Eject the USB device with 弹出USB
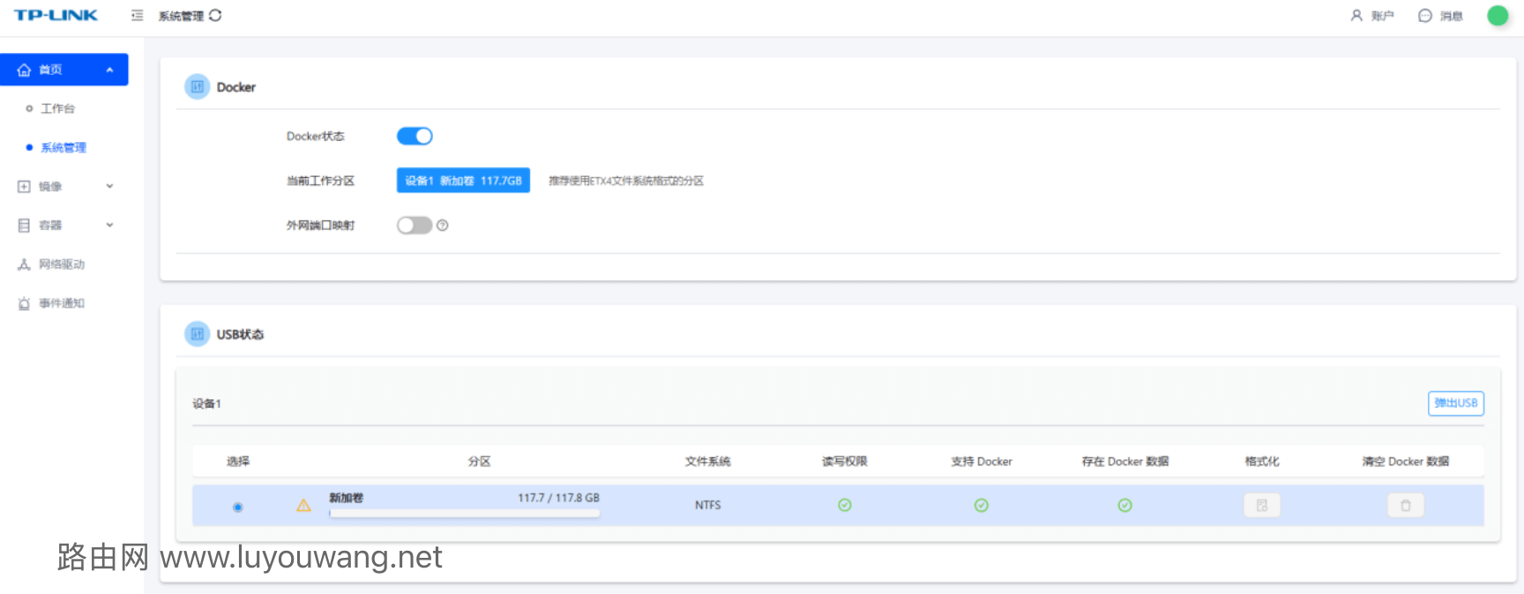The image size is (1524, 594). tap(1456, 403)
